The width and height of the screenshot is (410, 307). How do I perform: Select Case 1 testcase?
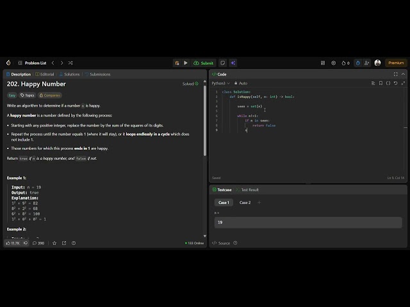224,203
